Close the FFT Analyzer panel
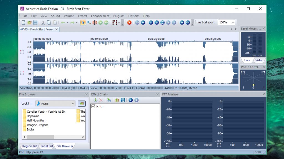 pos(263,94)
